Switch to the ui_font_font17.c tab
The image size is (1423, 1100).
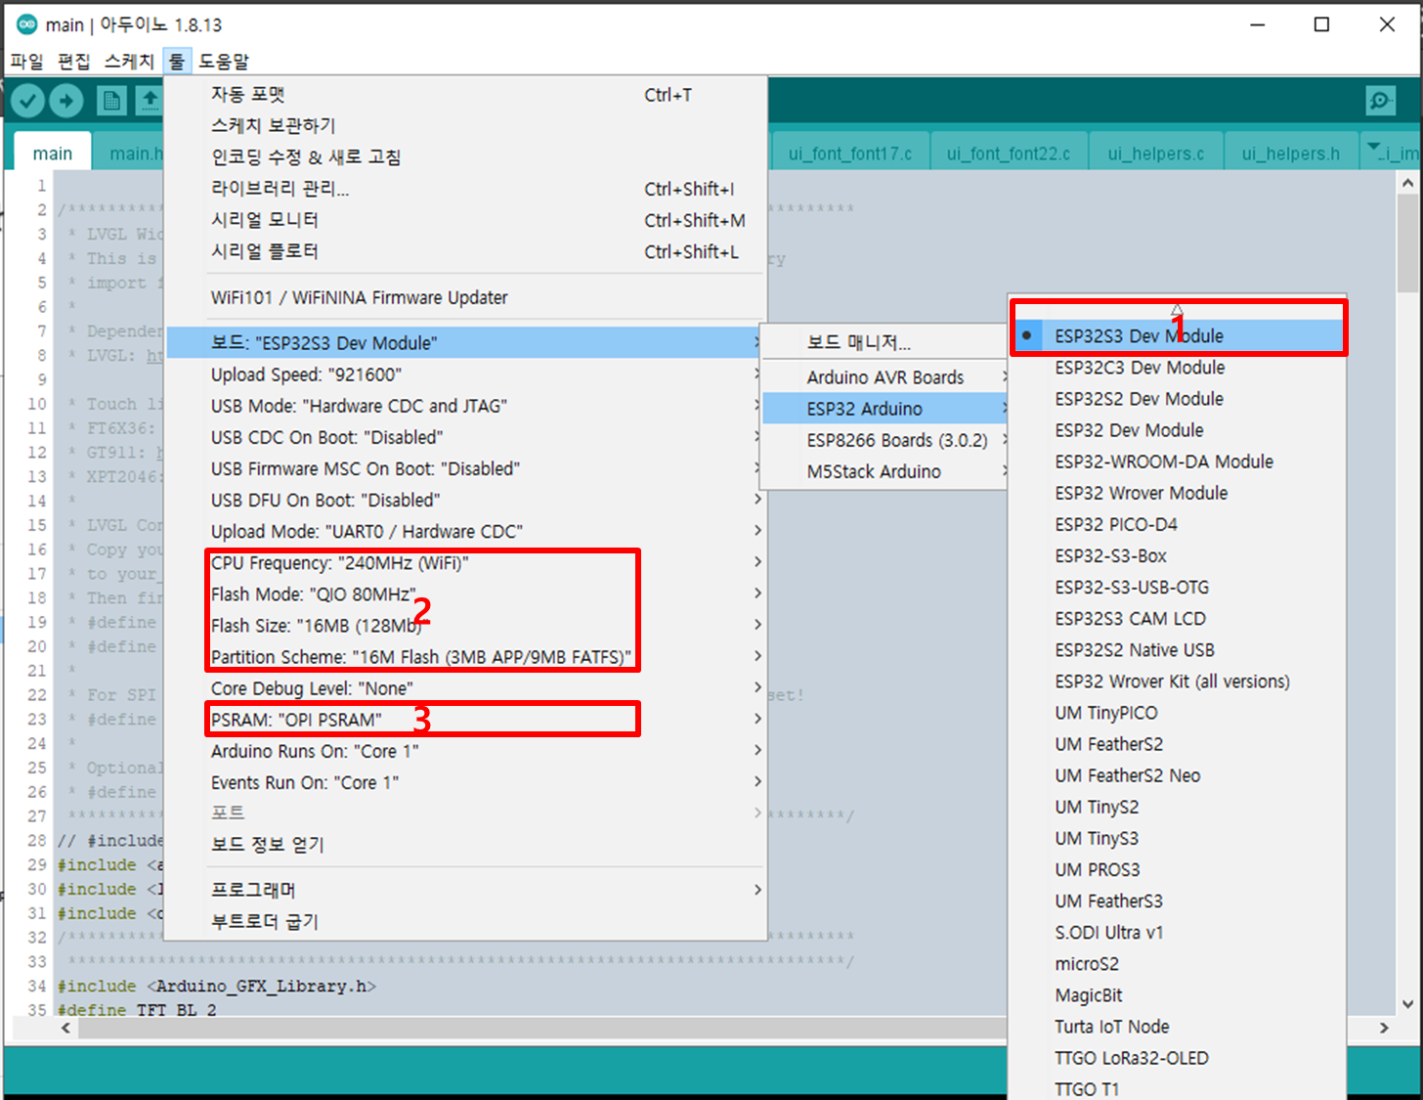pyautogui.click(x=850, y=154)
